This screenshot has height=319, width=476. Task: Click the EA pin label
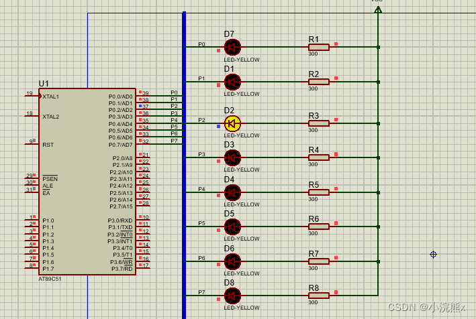pos(46,193)
